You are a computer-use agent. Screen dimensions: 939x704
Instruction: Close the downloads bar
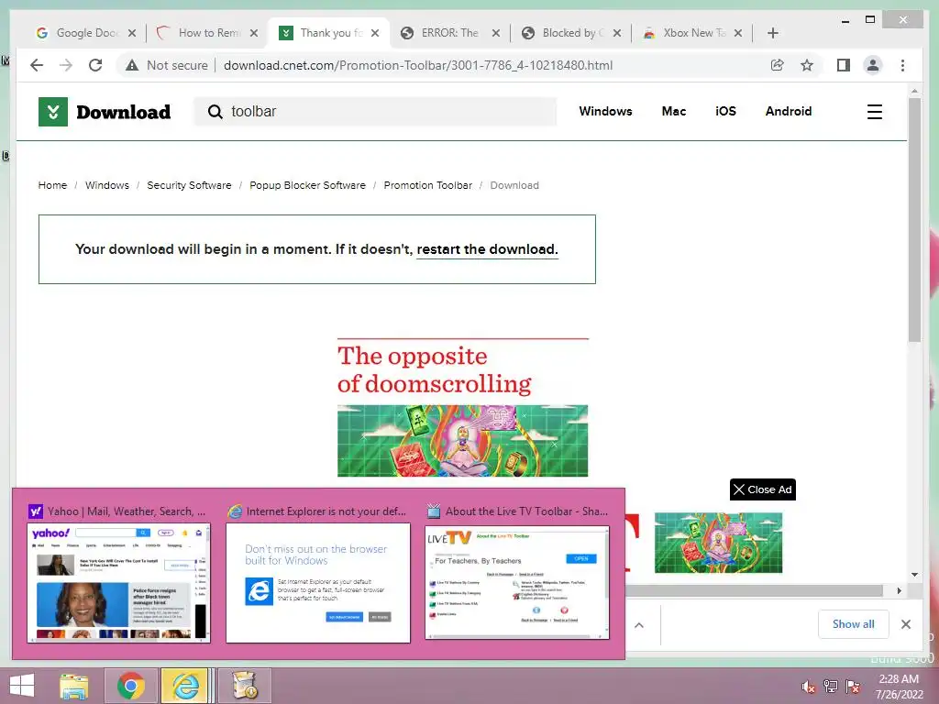click(x=906, y=624)
